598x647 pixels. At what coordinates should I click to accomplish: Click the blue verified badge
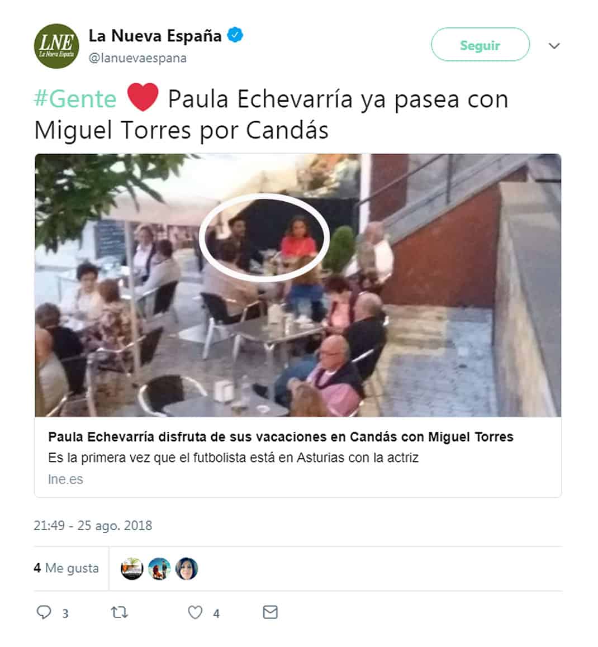click(x=235, y=36)
